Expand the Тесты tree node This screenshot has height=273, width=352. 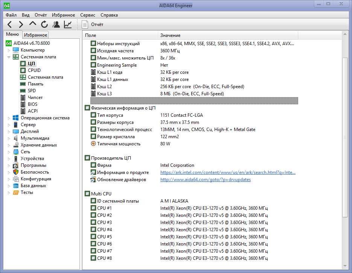(x=9, y=193)
